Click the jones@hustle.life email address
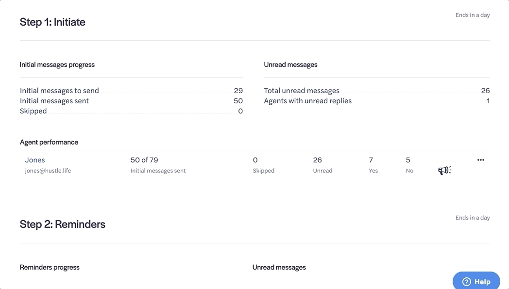The width and height of the screenshot is (509, 289). click(48, 171)
